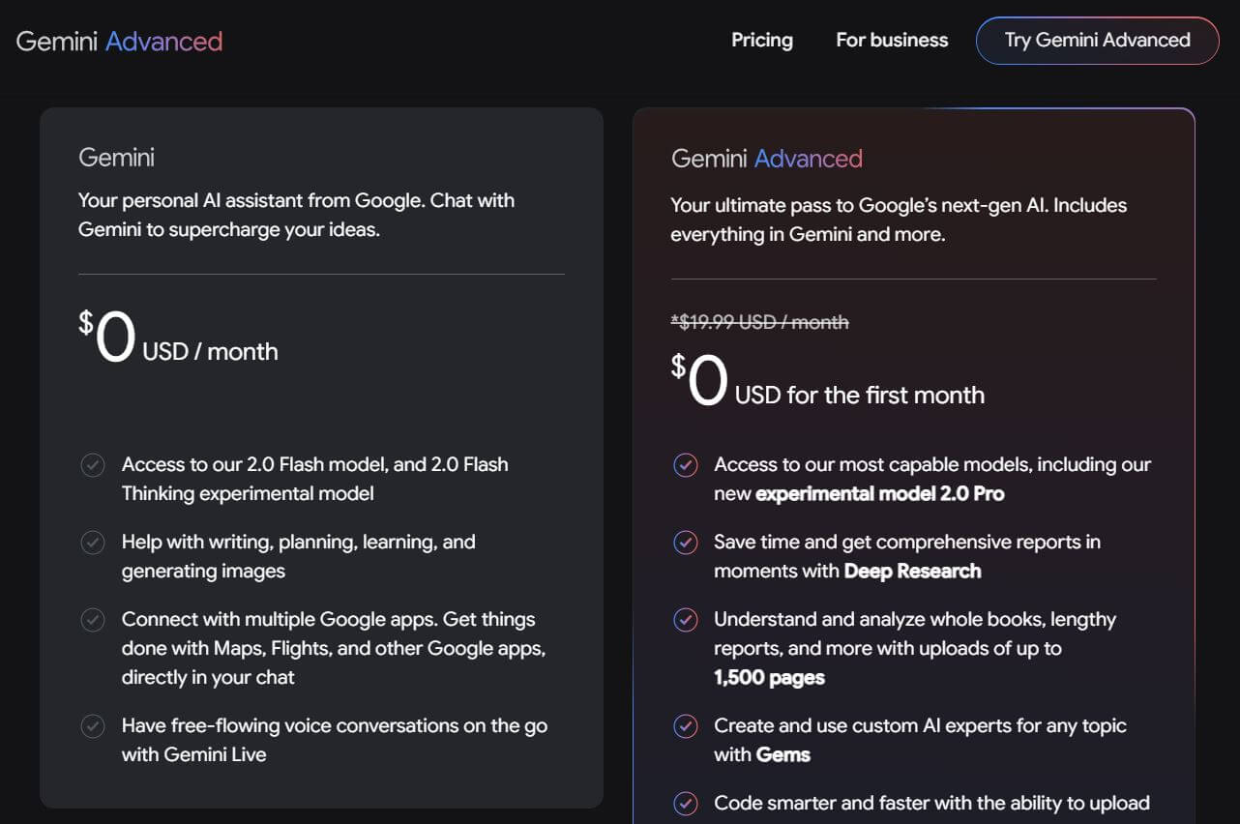
Task: Open the For business section
Action: tap(892, 41)
